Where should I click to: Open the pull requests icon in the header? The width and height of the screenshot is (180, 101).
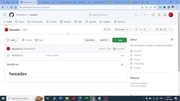pyautogui.click(x=159, y=15)
